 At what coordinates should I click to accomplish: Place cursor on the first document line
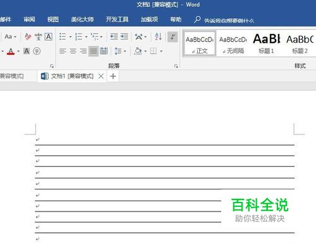click(164, 139)
